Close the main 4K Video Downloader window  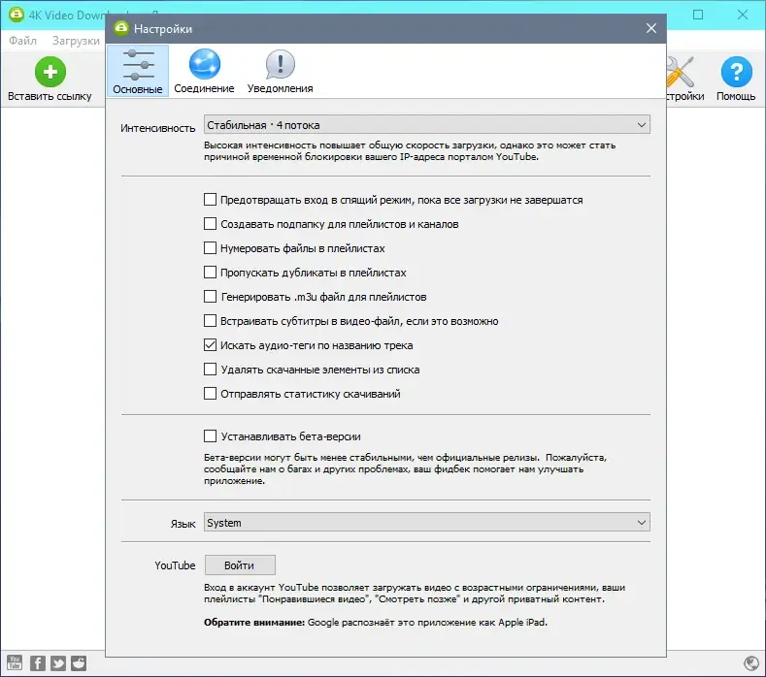[x=743, y=15]
